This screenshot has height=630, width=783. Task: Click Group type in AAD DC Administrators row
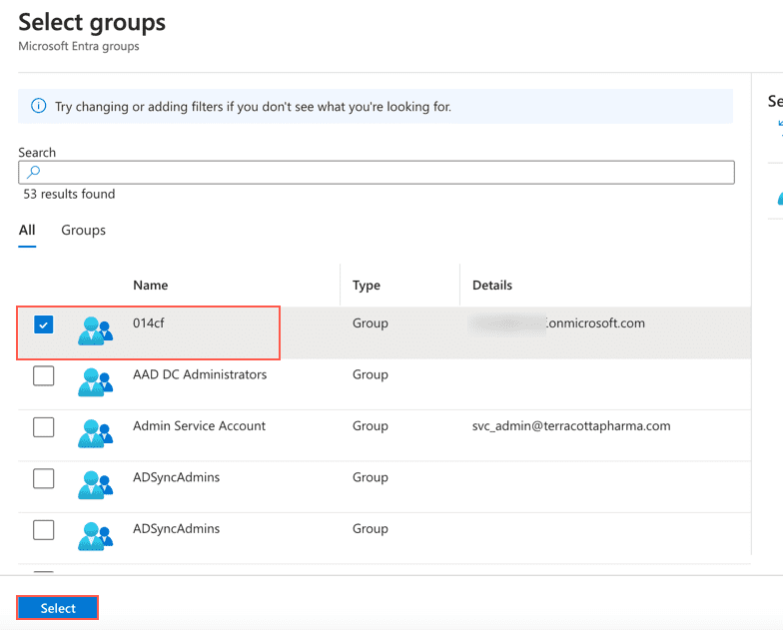(x=370, y=374)
